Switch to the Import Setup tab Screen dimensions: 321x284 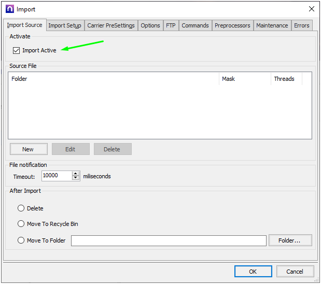[x=65, y=25]
